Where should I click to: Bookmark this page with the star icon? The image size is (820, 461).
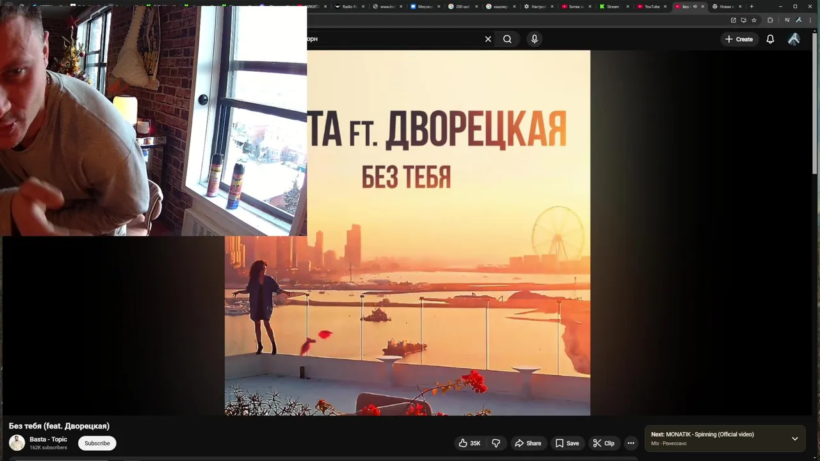[x=754, y=20]
